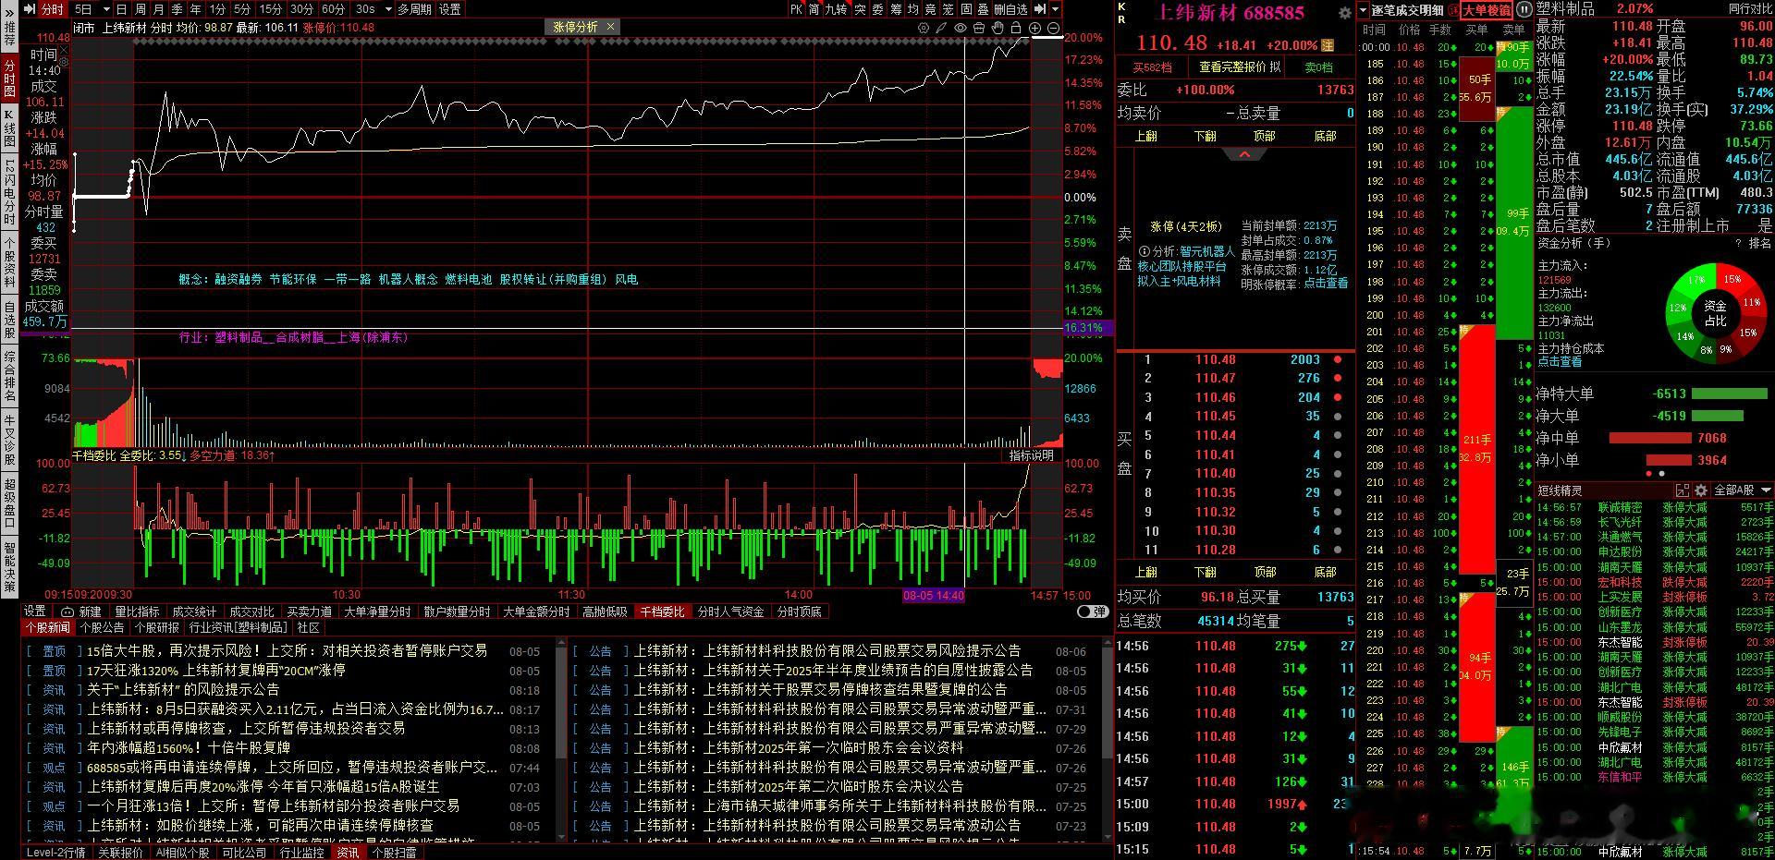
Task: Open the K线图 sidebar item
Action: [x=9, y=128]
